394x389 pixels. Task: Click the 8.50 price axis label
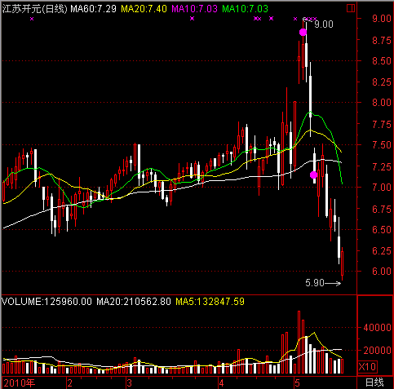click(382, 60)
